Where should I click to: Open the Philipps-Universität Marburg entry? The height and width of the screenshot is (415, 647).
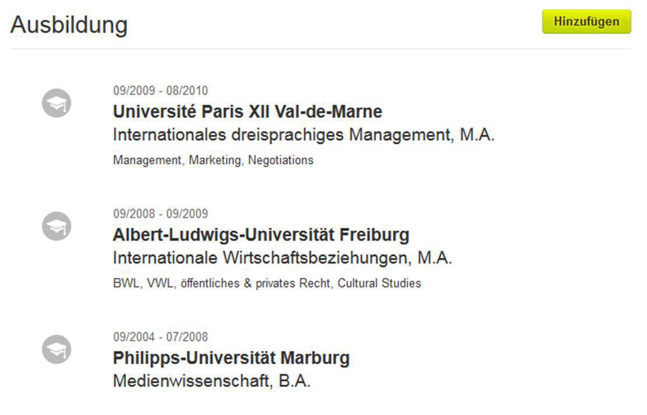click(231, 358)
